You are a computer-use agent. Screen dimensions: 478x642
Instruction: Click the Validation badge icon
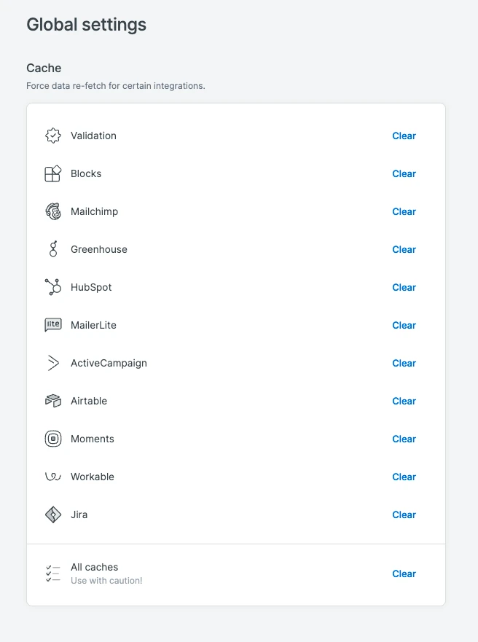pos(53,136)
